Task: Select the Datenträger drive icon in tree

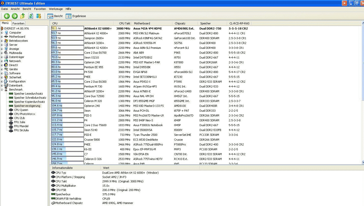Action: pyautogui.click(x=6, y=57)
